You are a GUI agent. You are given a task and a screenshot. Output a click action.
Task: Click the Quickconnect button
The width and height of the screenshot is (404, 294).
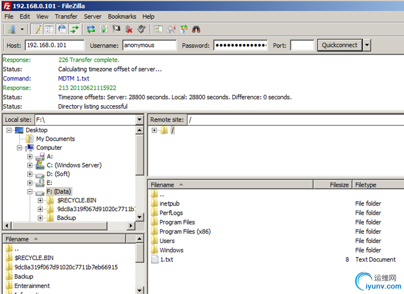[x=339, y=45]
